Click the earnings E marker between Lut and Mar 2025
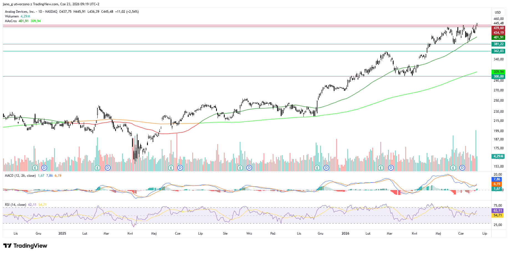The image size is (509, 254). point(97,168)
